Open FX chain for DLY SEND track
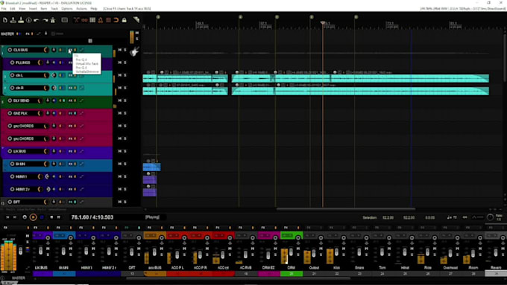This screenshot has height=285, width=507. tap(71, 100)
